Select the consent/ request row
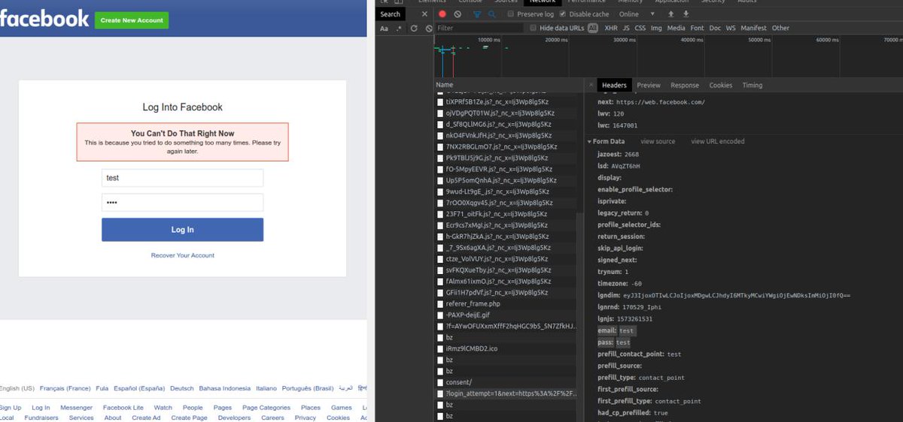 coord(506,382)
